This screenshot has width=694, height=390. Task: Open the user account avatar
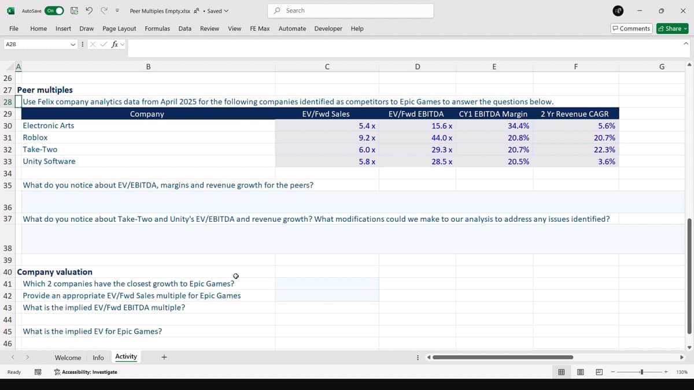(618, 10)
